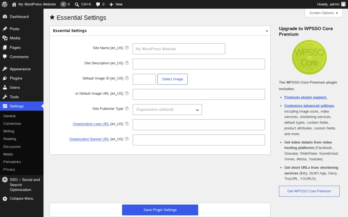Screen dimensions: 348x217
Task: Open the New content menu
Action: coord(116,4)
